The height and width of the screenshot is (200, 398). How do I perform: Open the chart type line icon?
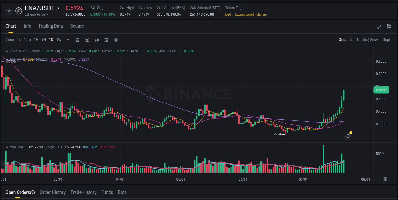point(87,40)
